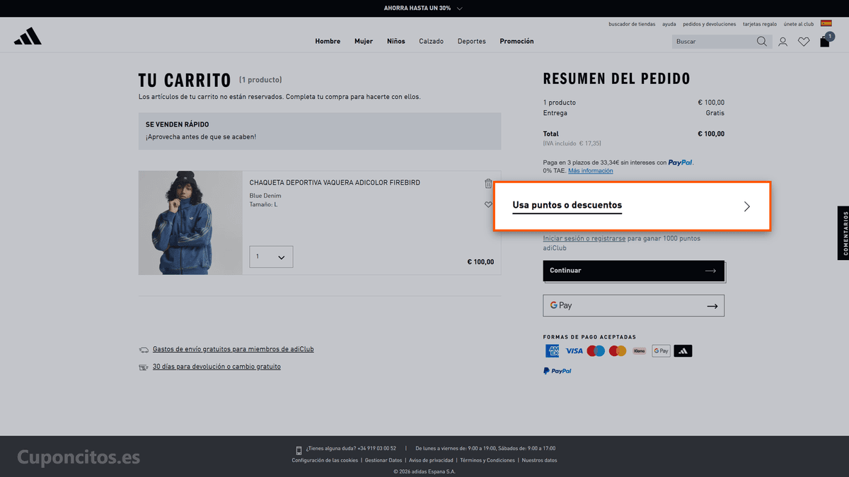Click the Mastercard payment icon
Screen dimensions: 849x477
click(x=618, y=351)
